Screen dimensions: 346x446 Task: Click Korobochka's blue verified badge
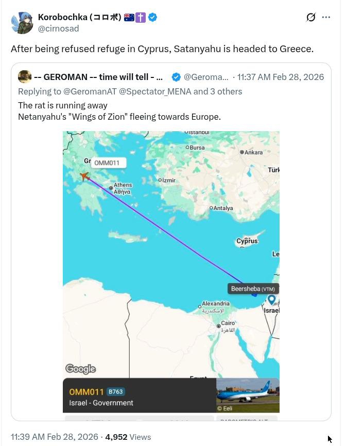153,17
